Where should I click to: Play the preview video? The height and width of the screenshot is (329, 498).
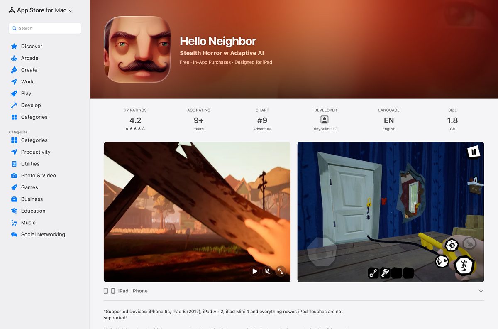tap(254, 271)
